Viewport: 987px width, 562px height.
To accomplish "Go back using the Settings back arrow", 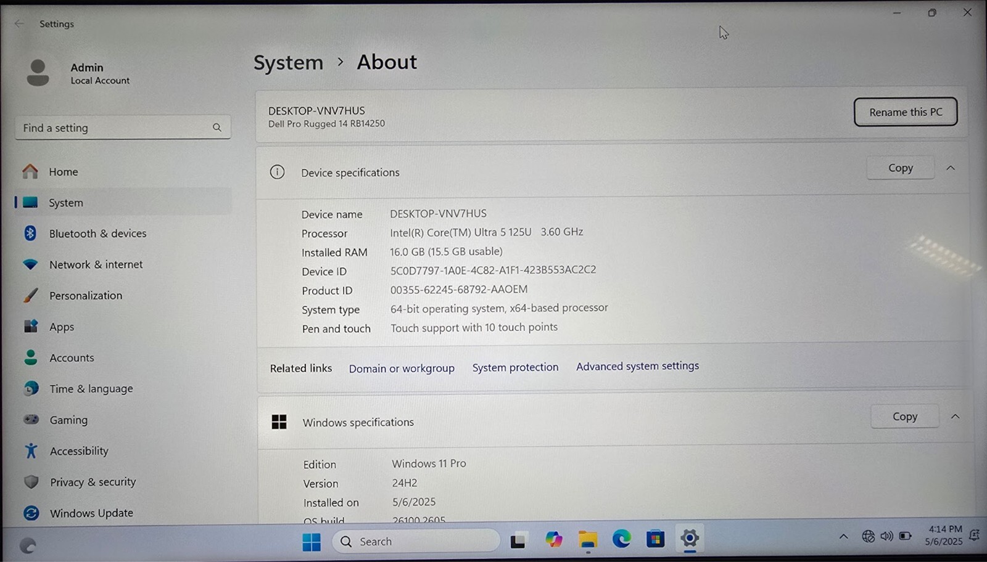I will click(x=19, y=23).
